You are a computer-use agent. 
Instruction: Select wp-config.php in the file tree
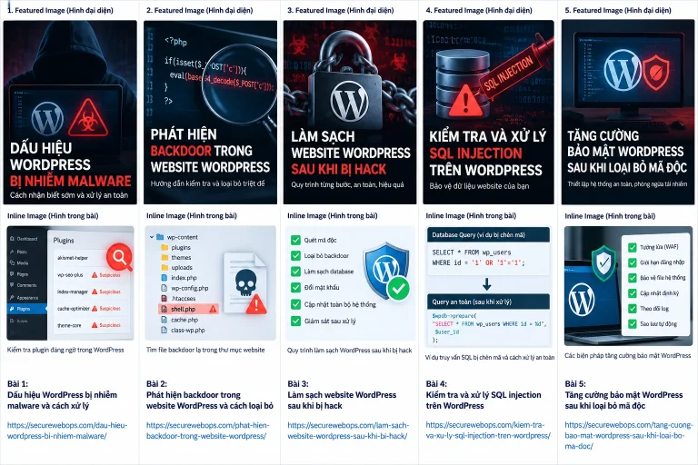[184, 288]
